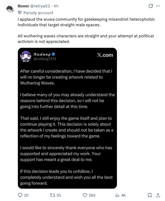Image resolution: width=165 pixels, height=201 pixels.
Task: Open the 4h timestamp link
Action: coord(56,6)
